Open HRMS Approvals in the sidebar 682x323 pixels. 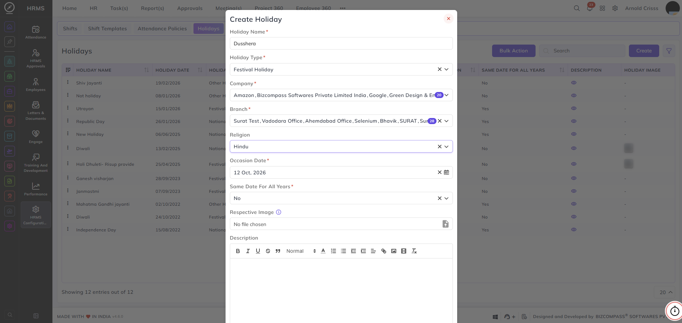(36, 58)
